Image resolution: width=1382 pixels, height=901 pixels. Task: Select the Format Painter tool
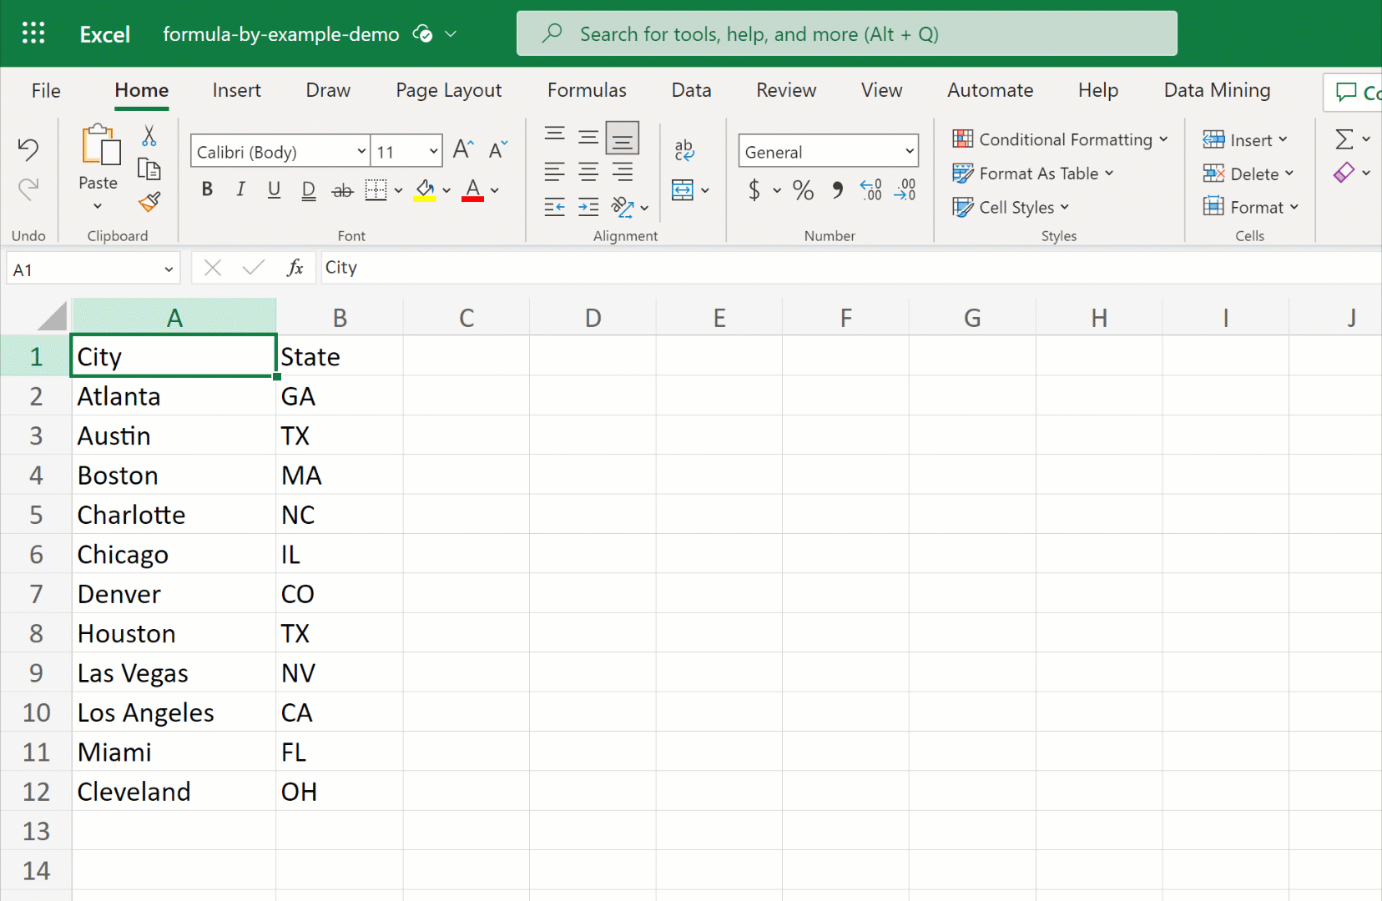(150, 203)
